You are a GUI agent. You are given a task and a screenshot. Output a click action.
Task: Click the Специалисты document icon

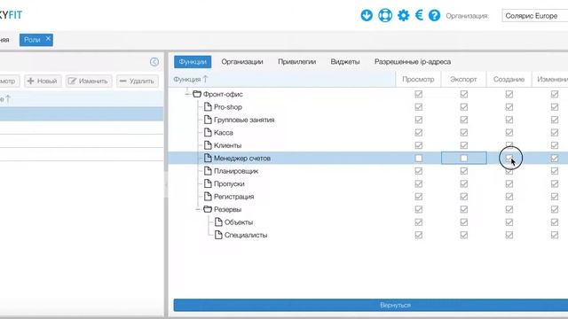(218, 235)
